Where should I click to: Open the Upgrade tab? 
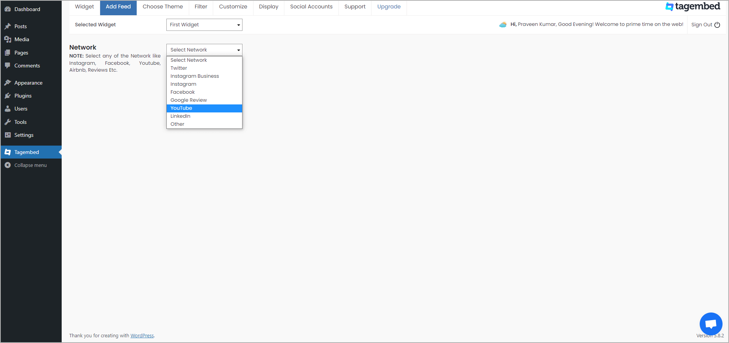click(x=389, y=7)
